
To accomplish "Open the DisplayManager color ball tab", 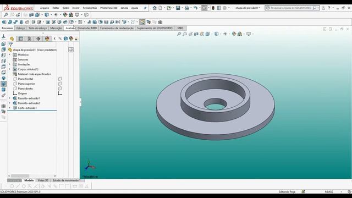I will (x=47, y=38).
